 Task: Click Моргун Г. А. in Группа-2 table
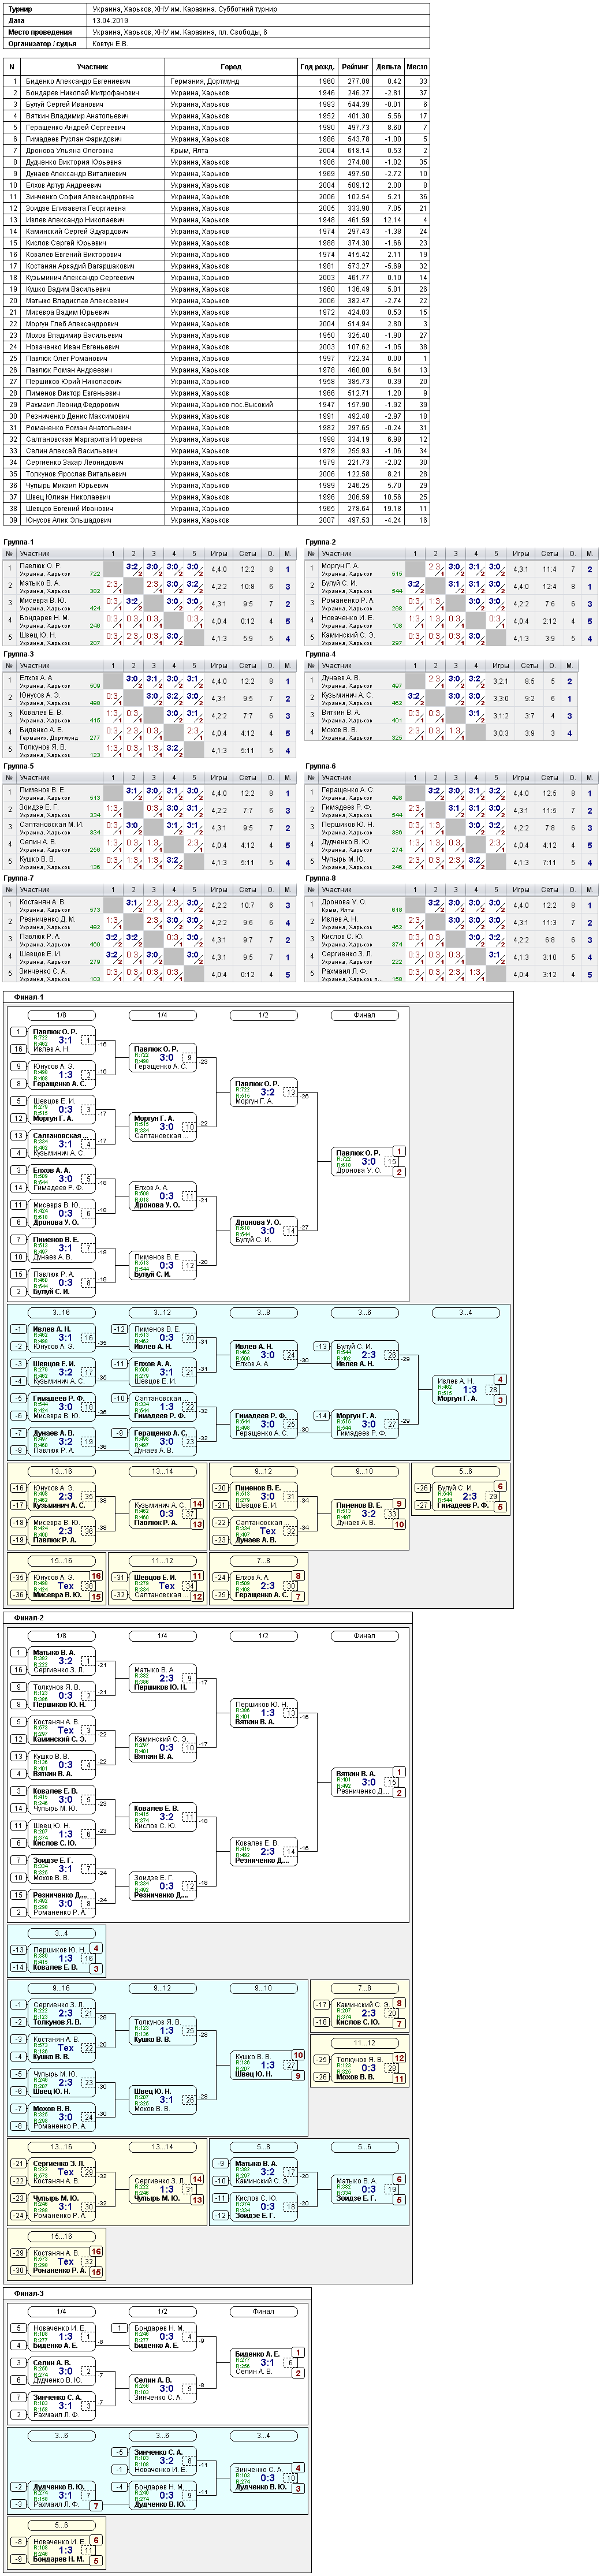tap(340, 566)
